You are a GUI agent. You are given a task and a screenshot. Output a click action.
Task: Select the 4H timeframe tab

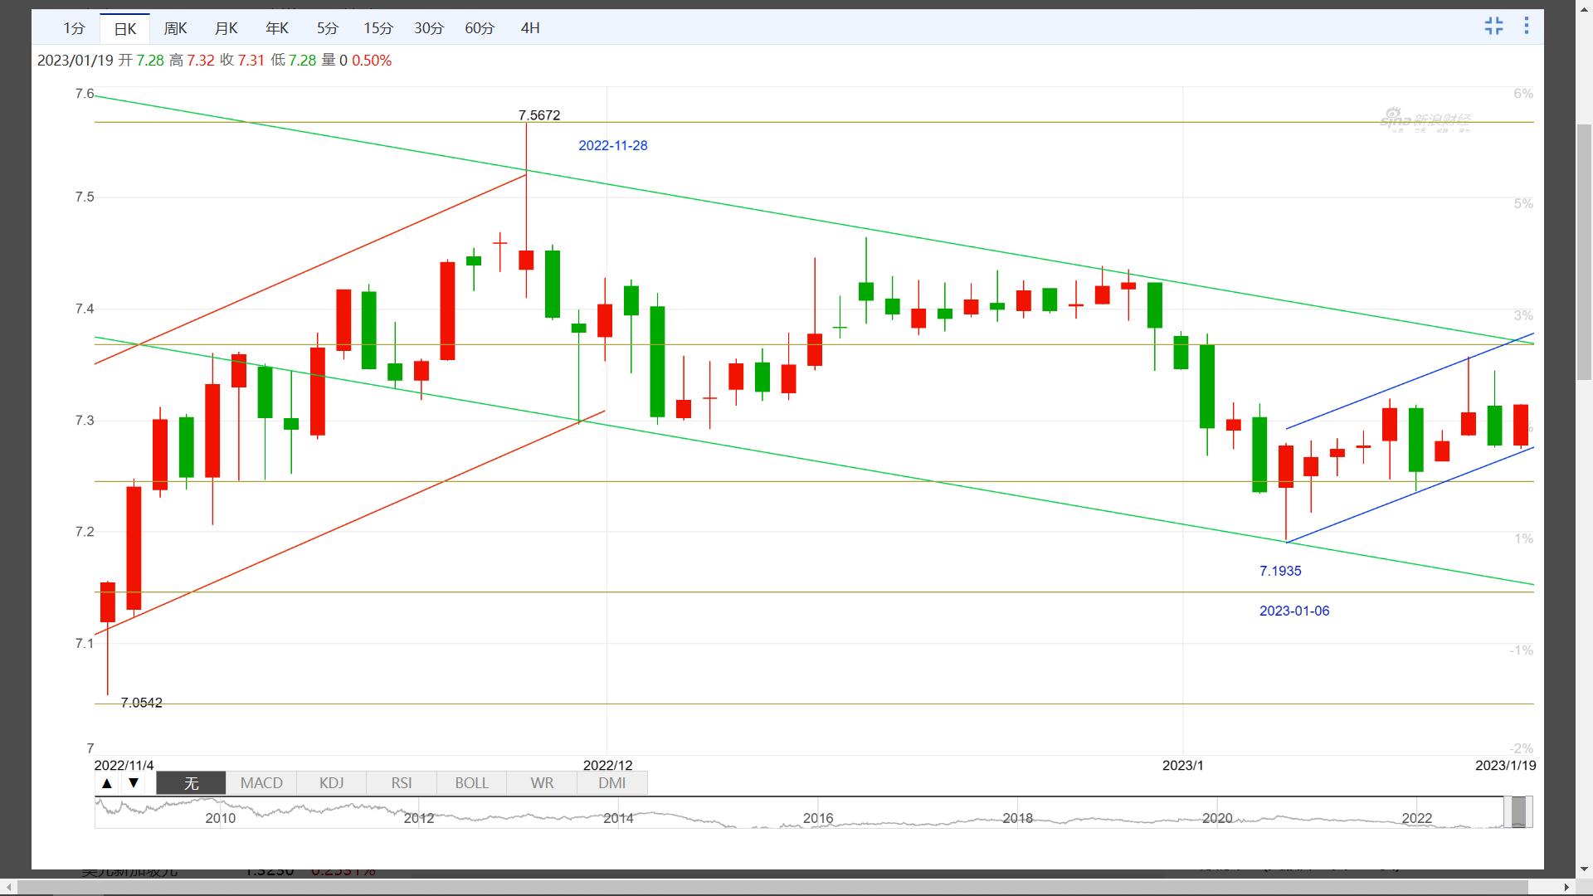coord(530,28)
